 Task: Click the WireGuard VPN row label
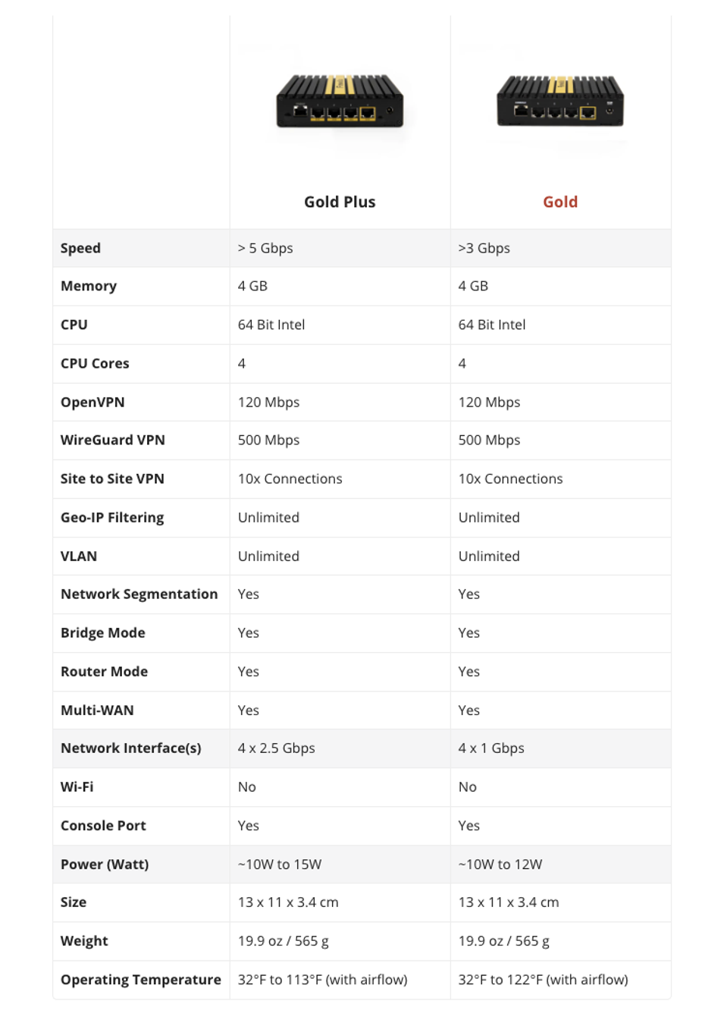pos(113,440)
